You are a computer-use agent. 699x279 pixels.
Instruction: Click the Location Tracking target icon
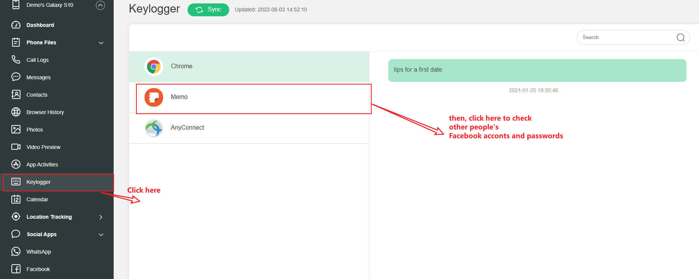(x=16, y=216)
